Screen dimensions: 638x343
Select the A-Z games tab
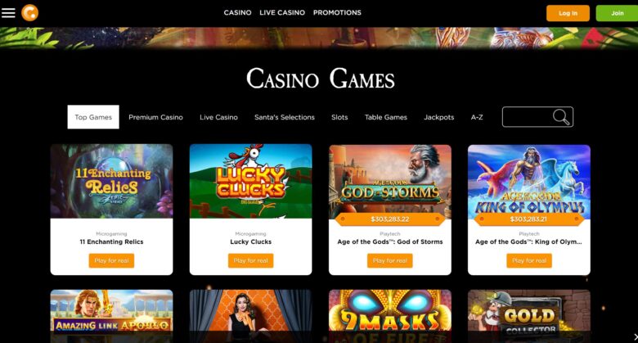click(477, 117)
